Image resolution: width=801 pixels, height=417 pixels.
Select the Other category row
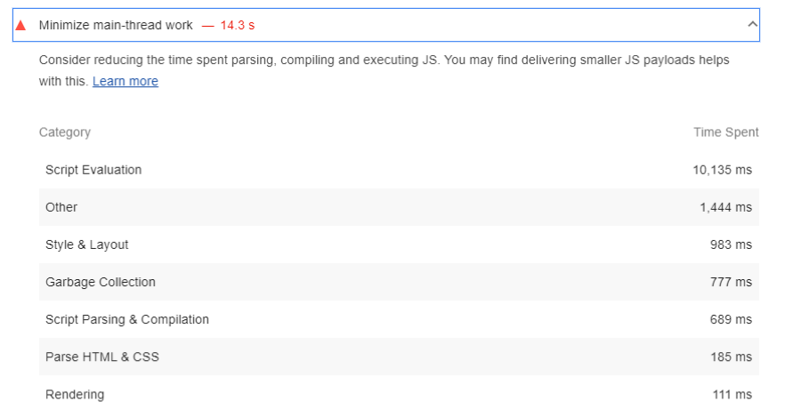tap(61, 207)
